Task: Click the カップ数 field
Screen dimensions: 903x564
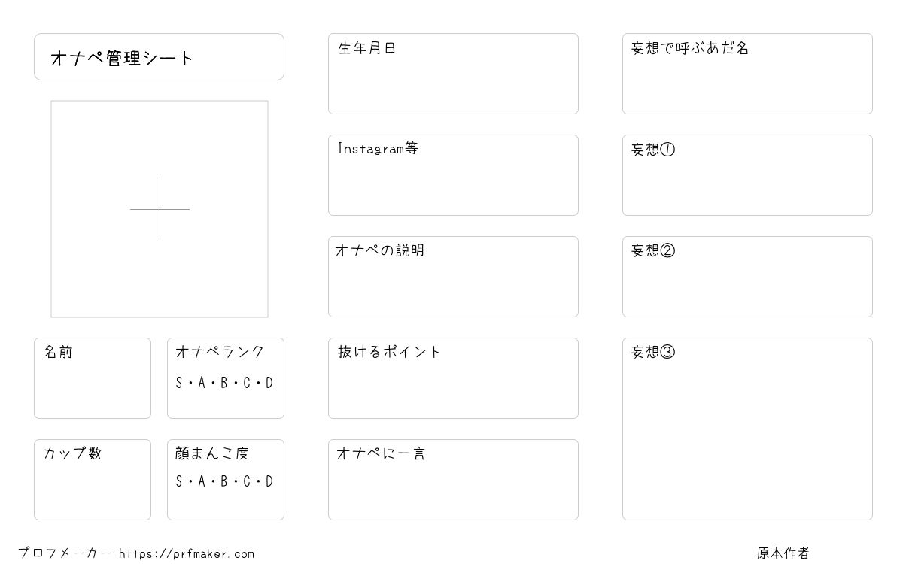Action: pos(93,480)
